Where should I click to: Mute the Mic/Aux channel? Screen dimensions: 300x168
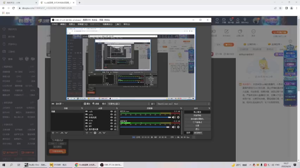(174, 117)
